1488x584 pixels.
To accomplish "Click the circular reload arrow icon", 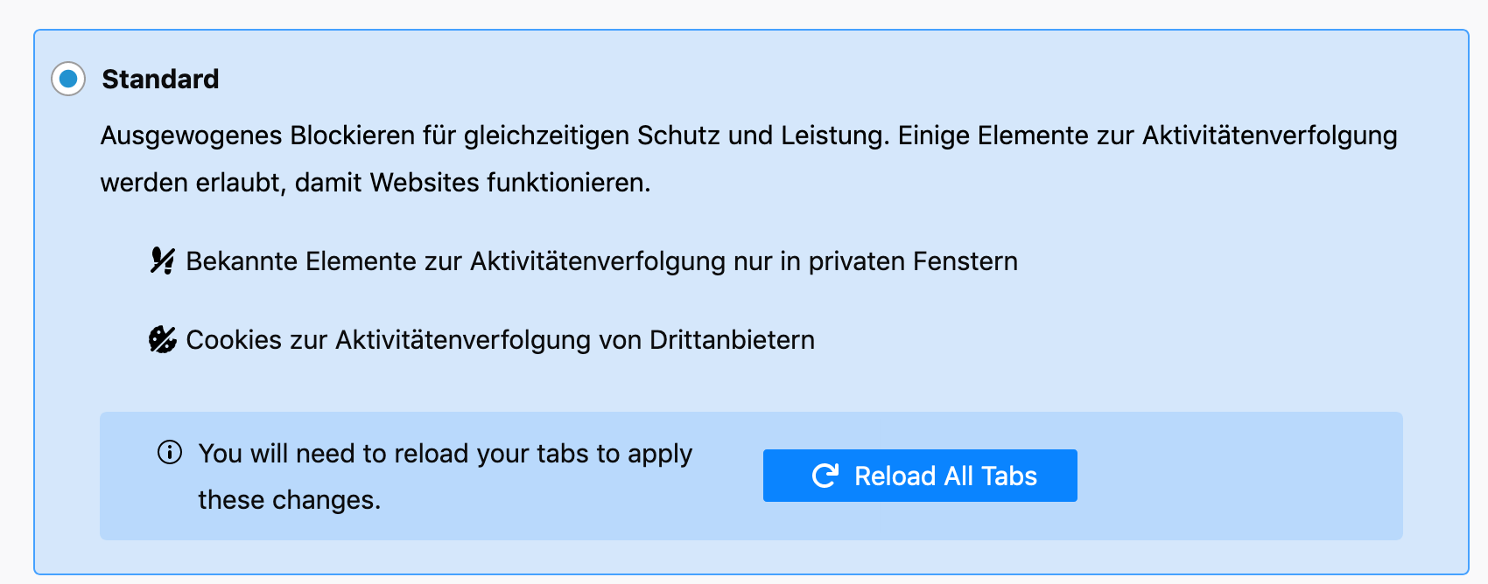I will [825, 476].
